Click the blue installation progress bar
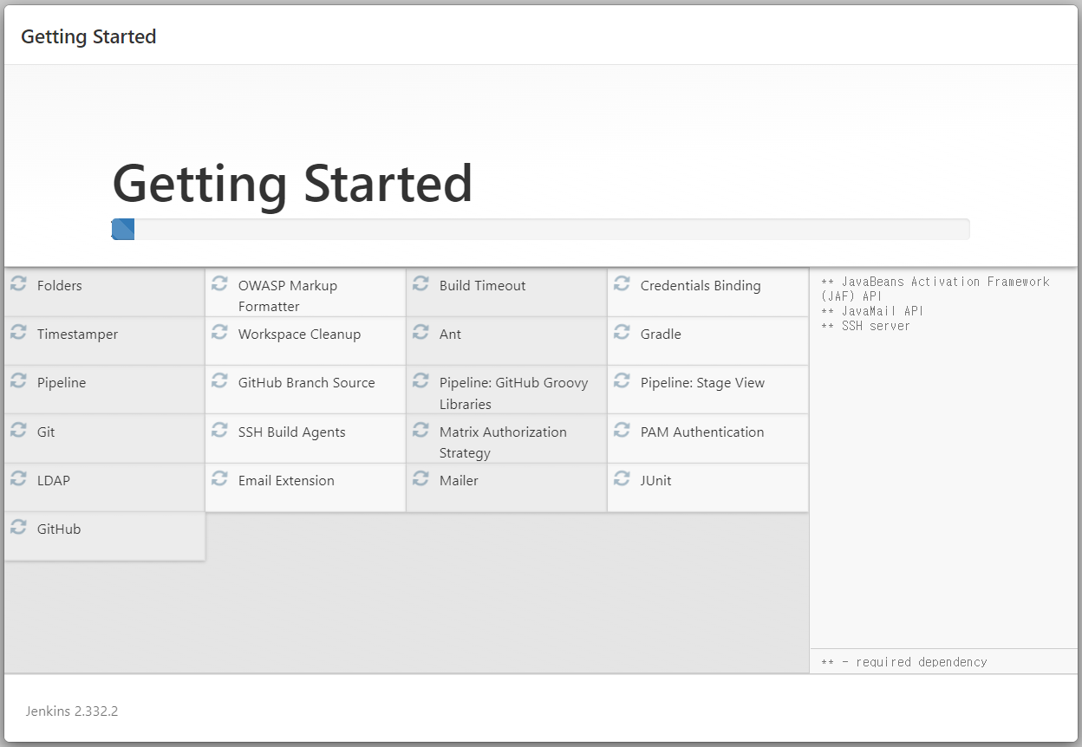This screenshot has width=1082, height=747. (123, 230)
